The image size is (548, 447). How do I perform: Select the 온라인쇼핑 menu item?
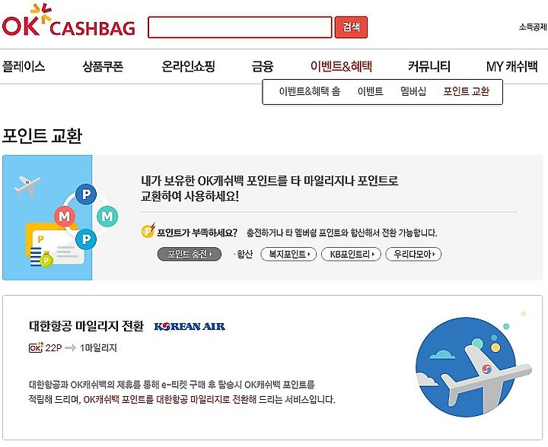coord(188,66)
